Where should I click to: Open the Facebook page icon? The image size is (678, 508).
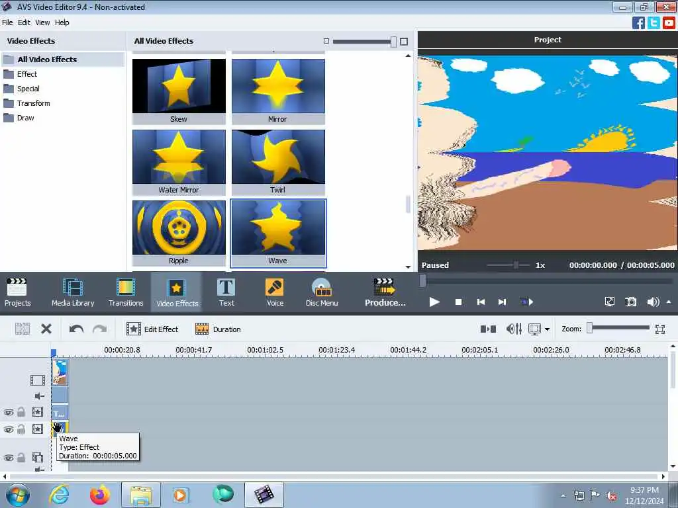click(x=638, y=22)
